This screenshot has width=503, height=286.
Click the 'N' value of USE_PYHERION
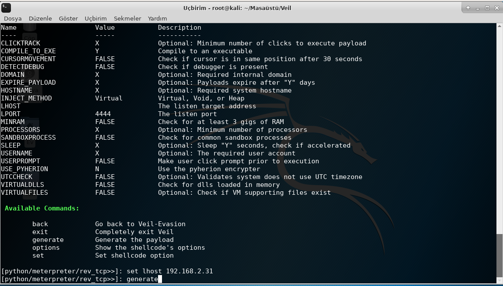(x=97, y=169)
